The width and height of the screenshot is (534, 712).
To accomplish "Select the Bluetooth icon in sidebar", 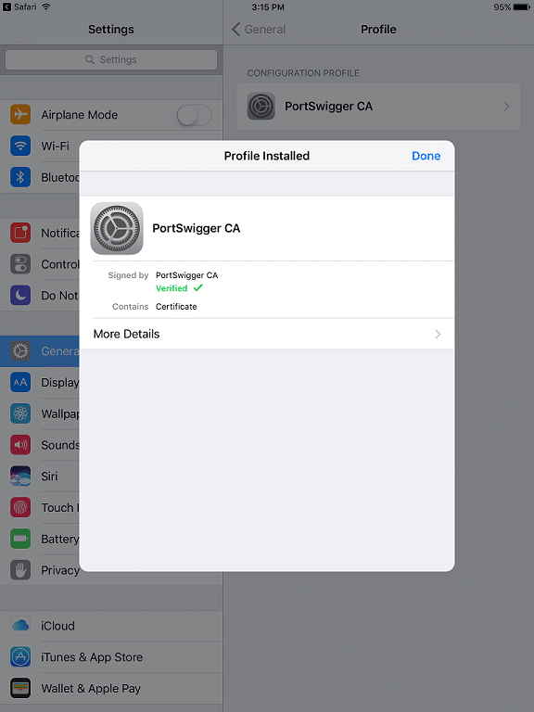I will click(x=20, y=177).
